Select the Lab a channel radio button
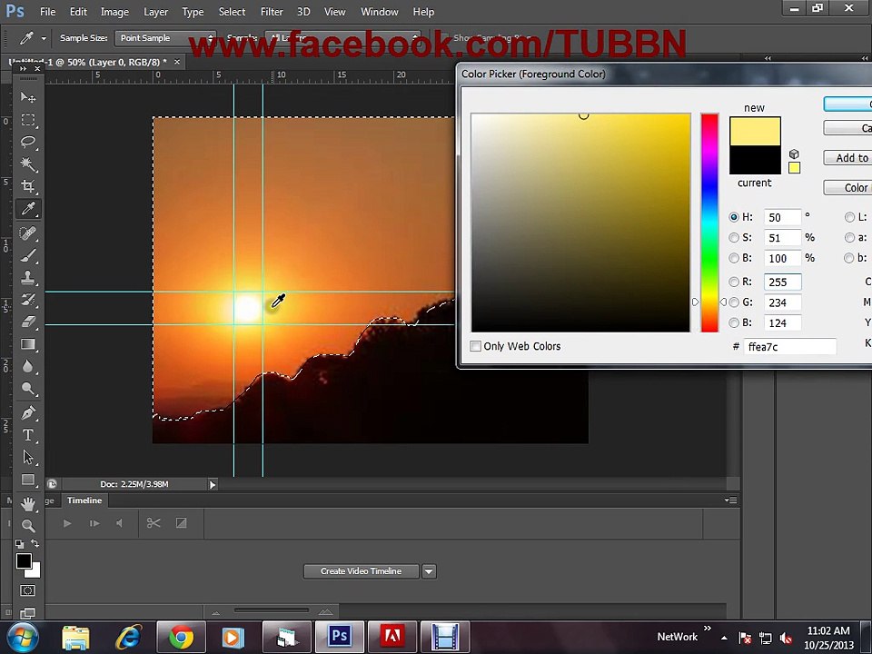This screenshot has height=654, width=872. 850,238
